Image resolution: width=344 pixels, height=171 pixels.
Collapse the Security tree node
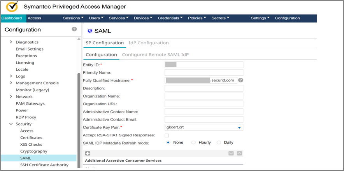coord(11,124)
